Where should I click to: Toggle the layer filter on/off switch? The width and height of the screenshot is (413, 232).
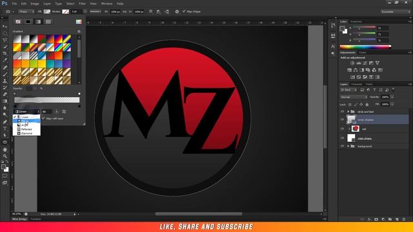[393, 90]
